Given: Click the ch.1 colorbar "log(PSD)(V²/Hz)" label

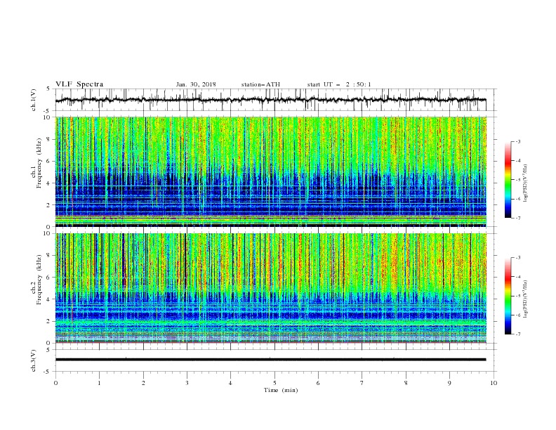Looking at the screenshot, I should tap(525, 183).
